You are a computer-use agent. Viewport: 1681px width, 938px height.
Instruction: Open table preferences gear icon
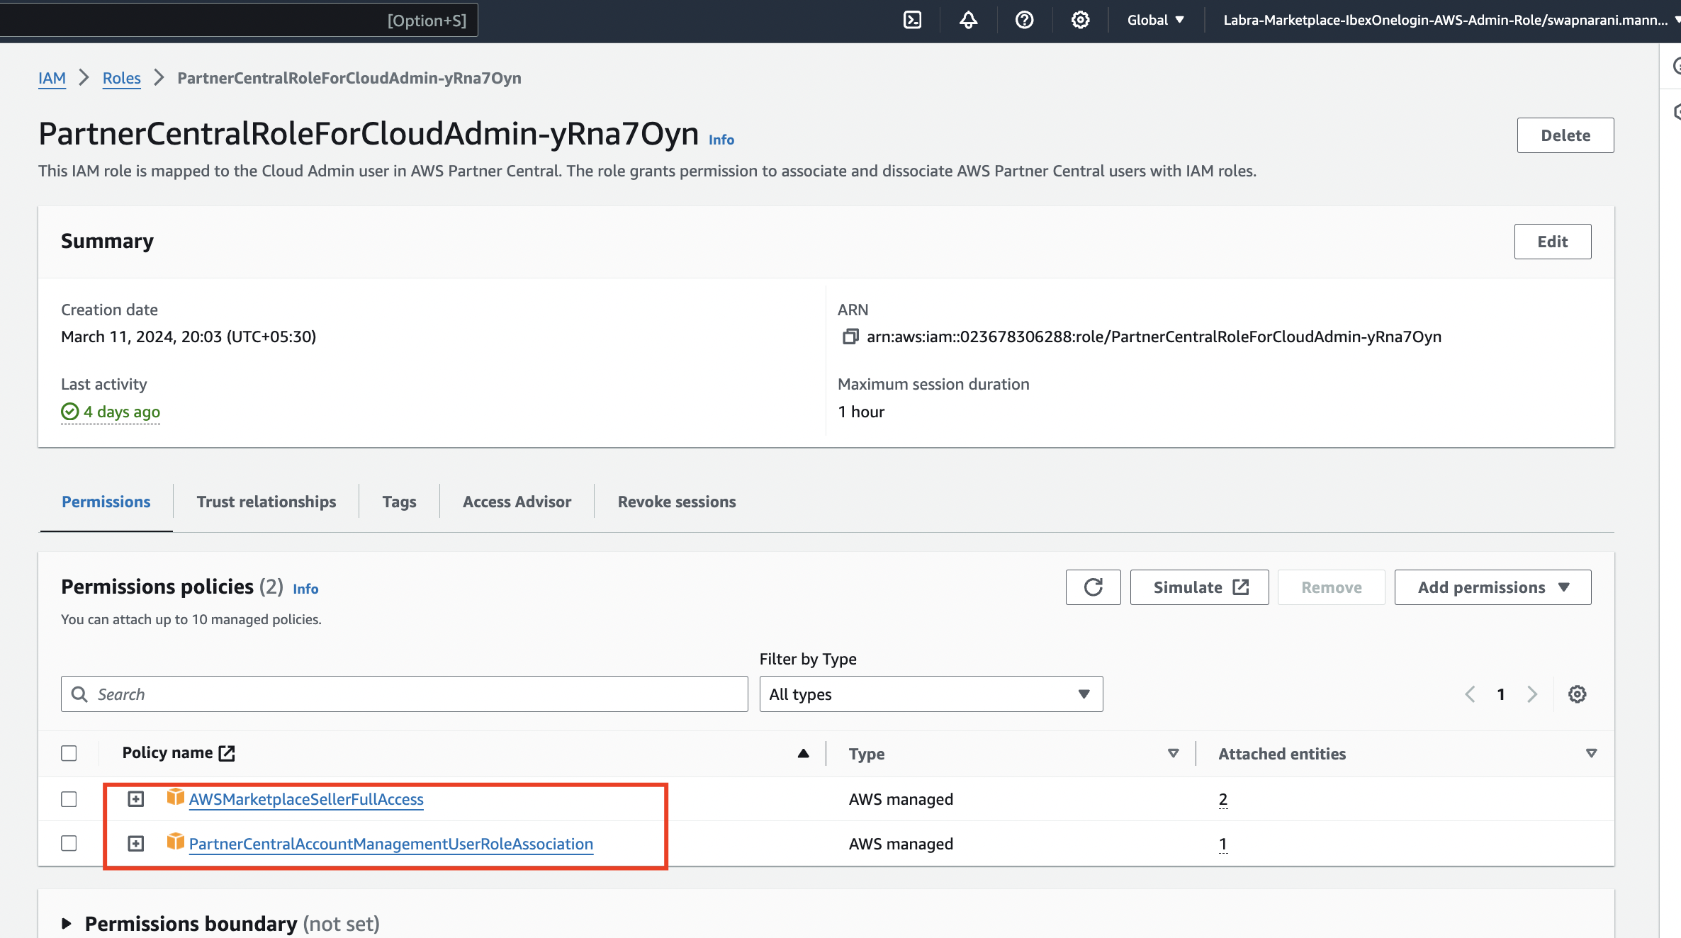click(x=1577, y=694)
